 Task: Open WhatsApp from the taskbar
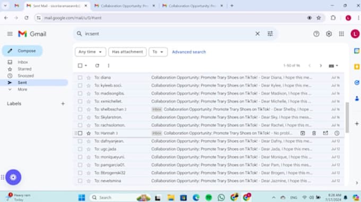click(x=221, y=197)
